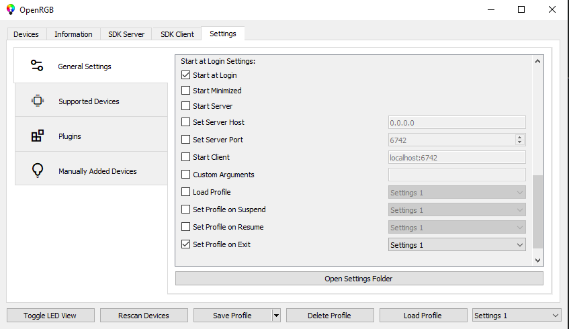
Task: Tick the Set Server Host checkbox
Action: 185,122
